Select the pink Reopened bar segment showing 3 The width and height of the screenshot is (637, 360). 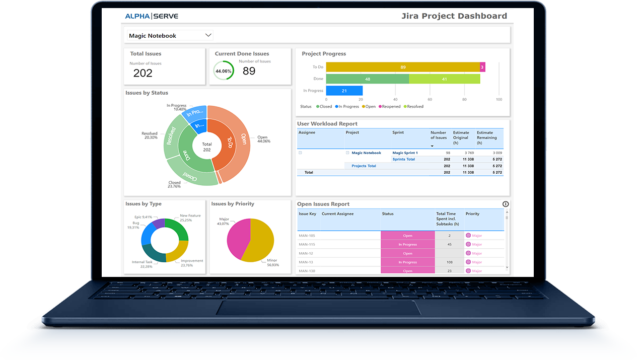click(482, 67)
